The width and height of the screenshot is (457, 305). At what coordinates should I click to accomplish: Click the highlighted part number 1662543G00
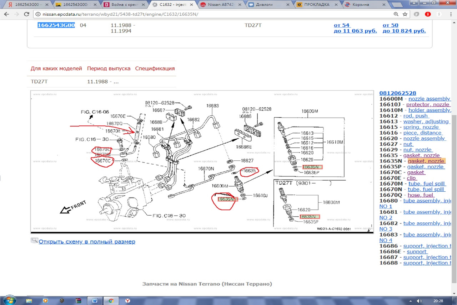click(x=56, y=25)
